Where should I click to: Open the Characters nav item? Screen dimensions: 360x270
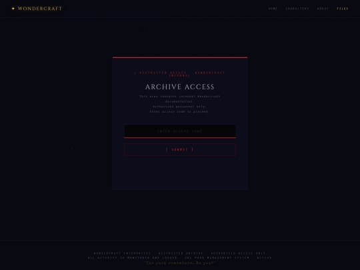297,9
